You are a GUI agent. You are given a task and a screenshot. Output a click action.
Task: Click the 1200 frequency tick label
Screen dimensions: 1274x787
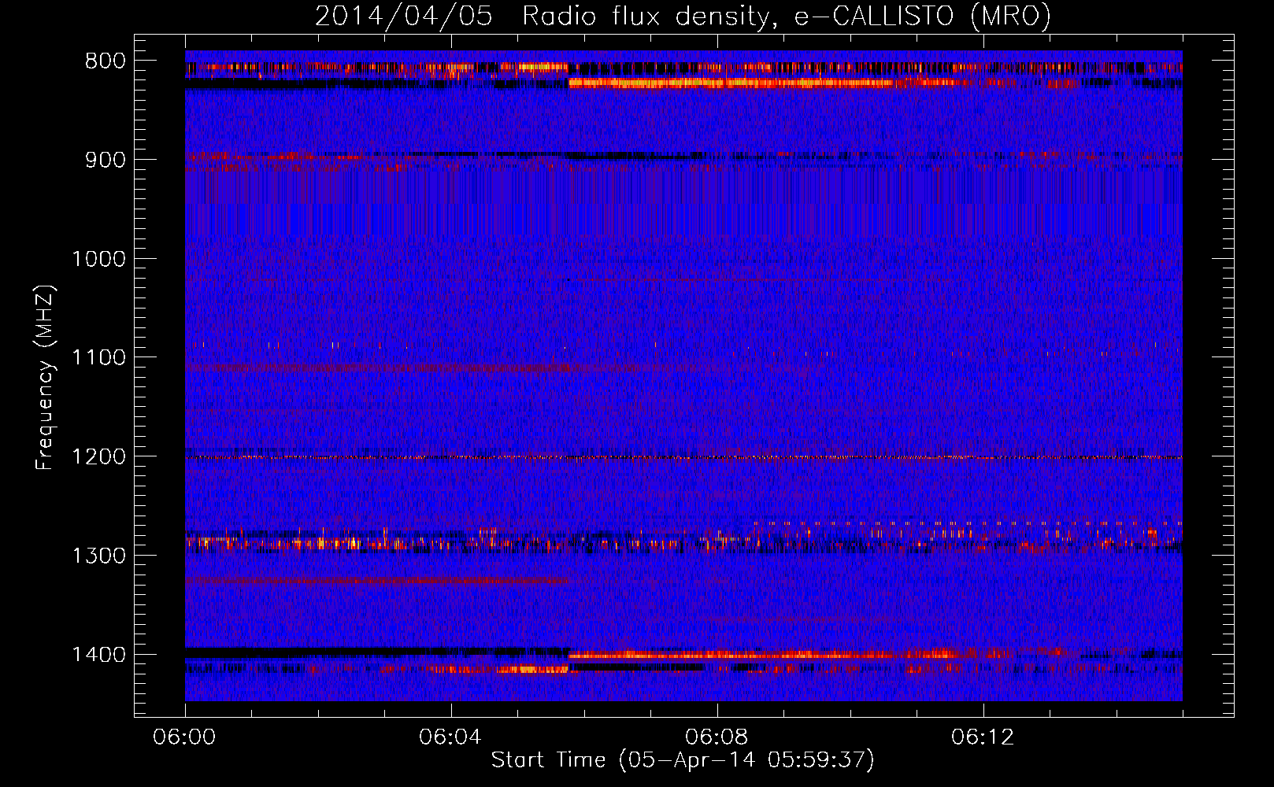coord(98,456)
